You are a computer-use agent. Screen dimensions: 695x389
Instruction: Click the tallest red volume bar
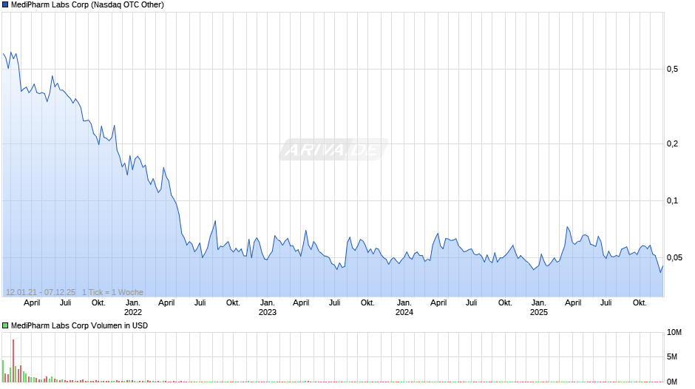coord(13,361)
